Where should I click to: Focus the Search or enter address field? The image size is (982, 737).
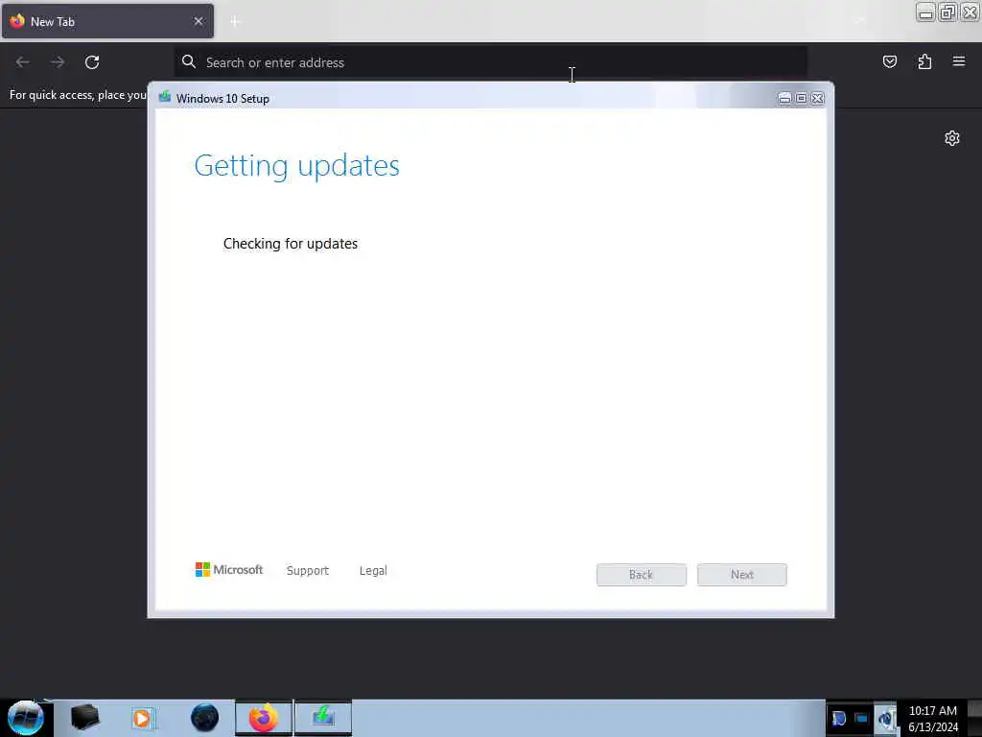(x=490, y=62)
